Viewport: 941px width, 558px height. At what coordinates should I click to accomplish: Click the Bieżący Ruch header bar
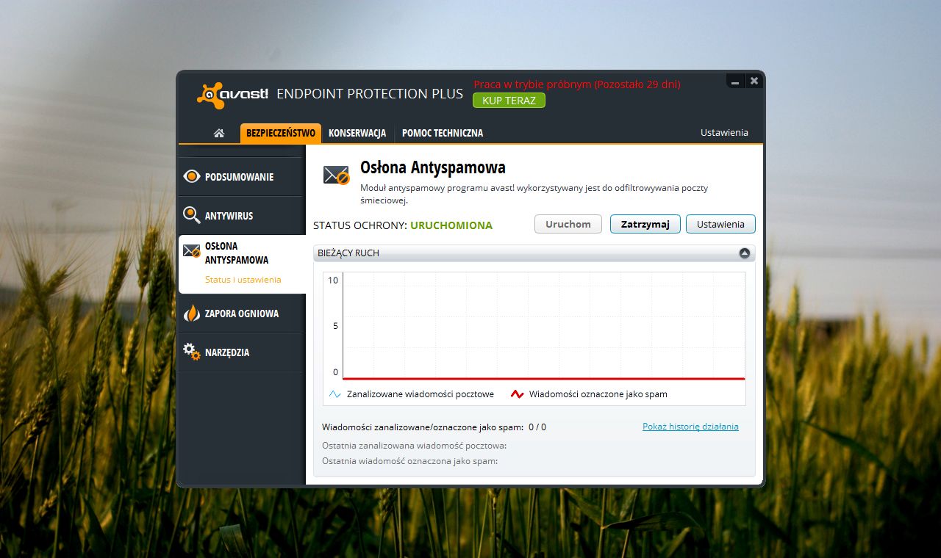[x=534, y=253]
